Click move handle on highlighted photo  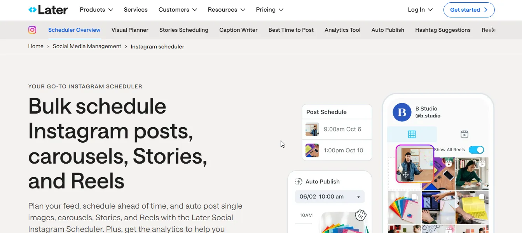click(x=406, y=175)
